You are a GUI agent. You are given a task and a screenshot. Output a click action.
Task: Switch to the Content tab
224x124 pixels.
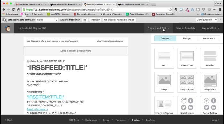click(x=165, y=38)
